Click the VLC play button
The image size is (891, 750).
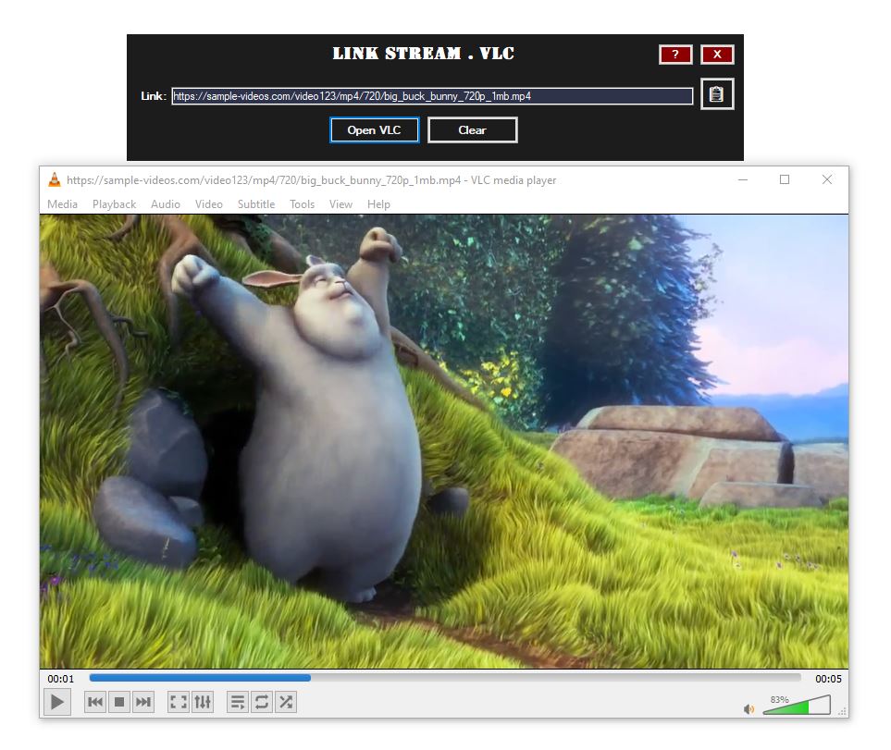pyautogui.click(x=56, y=702)
